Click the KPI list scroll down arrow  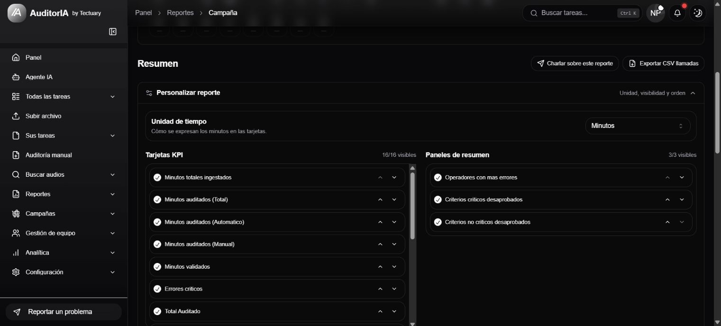(x=412, y=324)
